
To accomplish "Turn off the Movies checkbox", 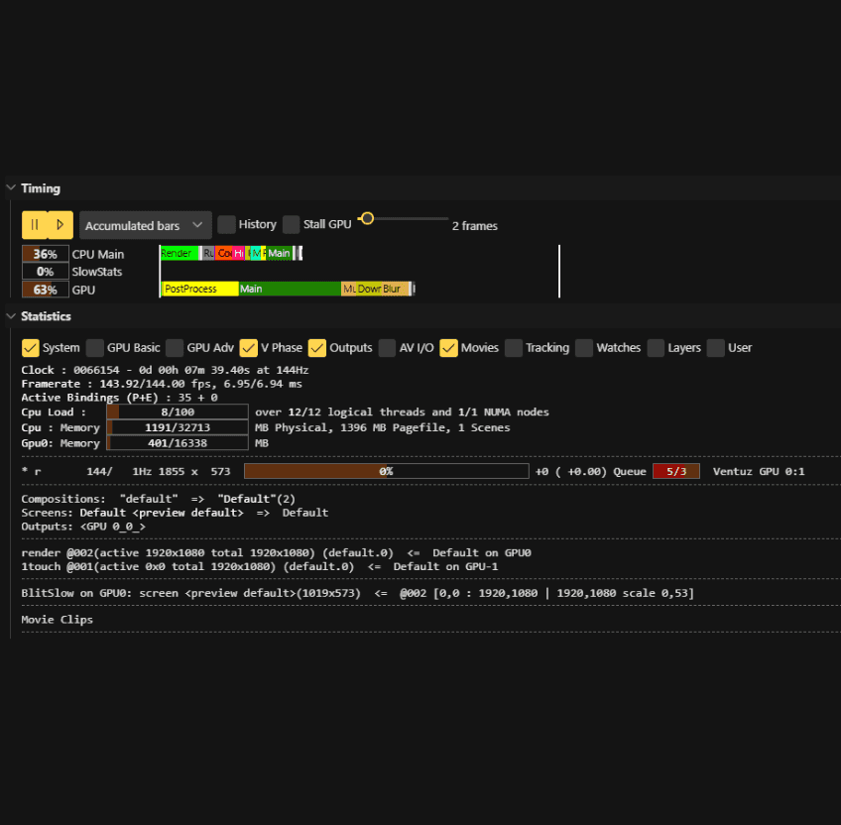I will [448, 348].
